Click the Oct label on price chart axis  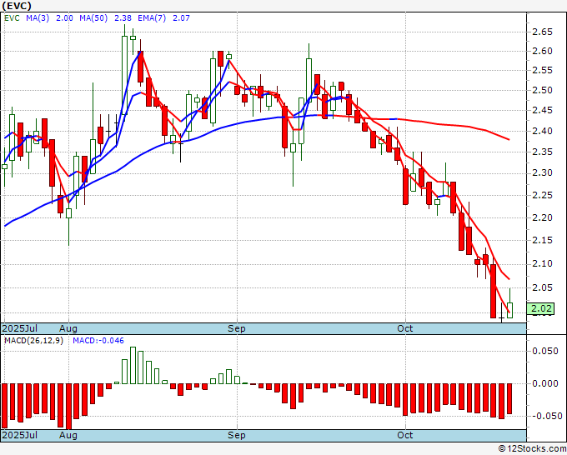pos(405,328)
